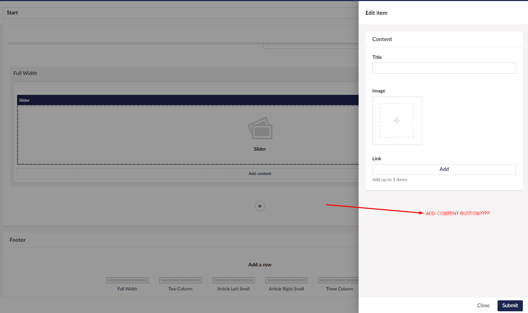Viewport: 528px width, 313px height.
Task: Pick the Article Right Small layout icon
Action: (x=286, y=280)
